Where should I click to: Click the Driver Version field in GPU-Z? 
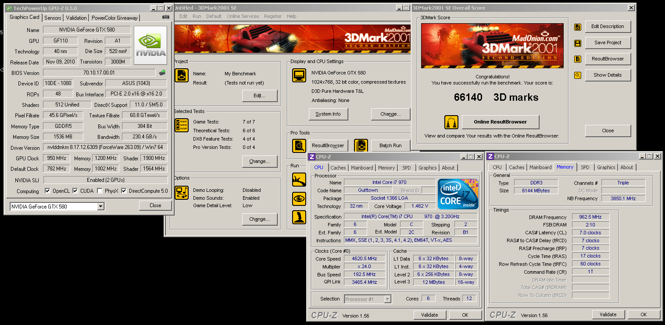coord(105,148)
